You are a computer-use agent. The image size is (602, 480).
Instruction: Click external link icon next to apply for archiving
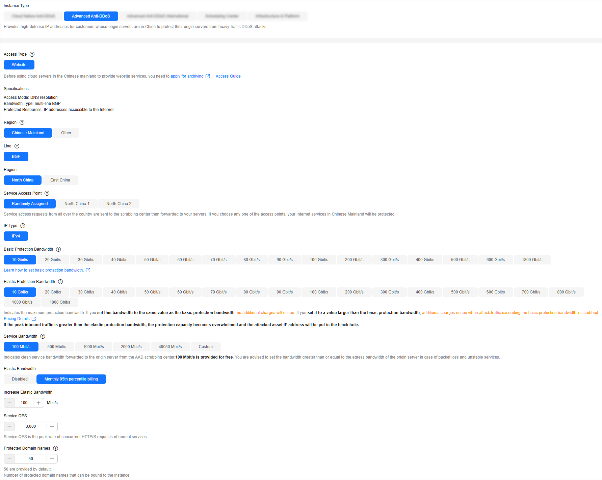[208, 76]
